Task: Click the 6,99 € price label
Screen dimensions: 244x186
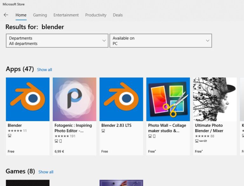Action: [x=59, y=151]
